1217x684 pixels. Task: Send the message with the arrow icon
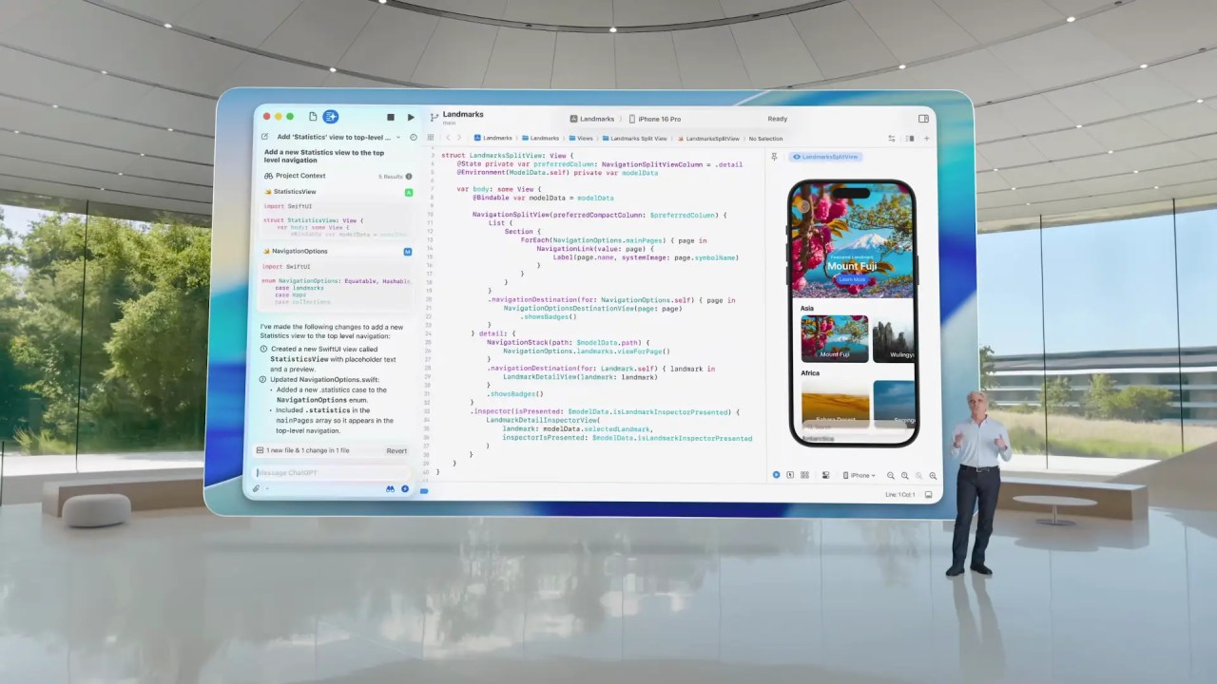(405, 488)
